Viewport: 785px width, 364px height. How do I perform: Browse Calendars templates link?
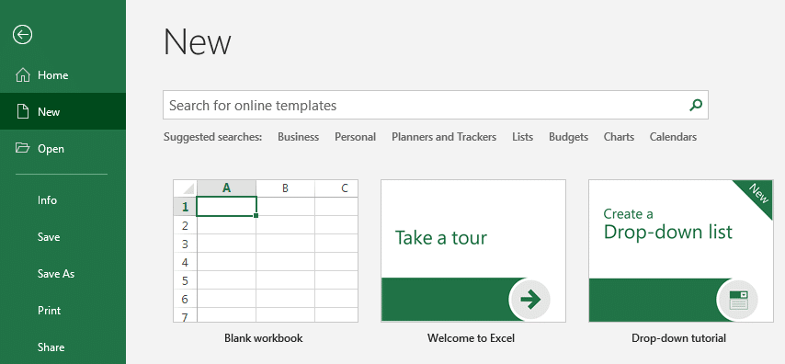[x=674, y=137]
